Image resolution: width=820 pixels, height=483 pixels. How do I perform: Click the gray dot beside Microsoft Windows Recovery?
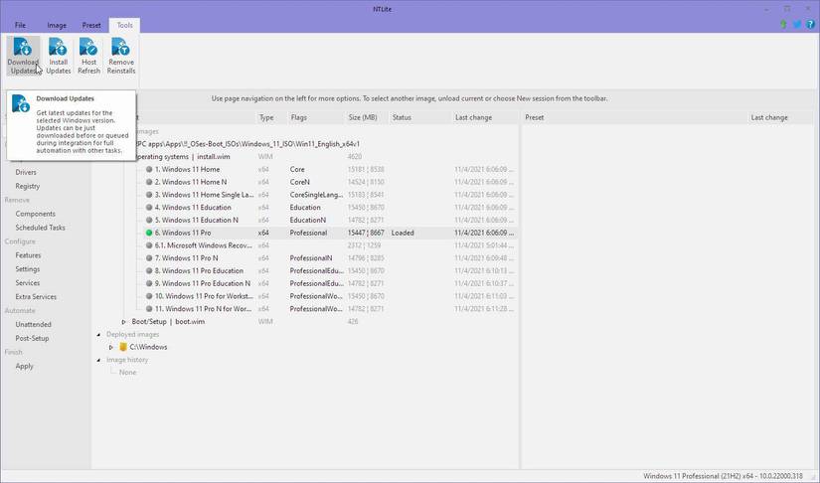(x=149, y=245)
